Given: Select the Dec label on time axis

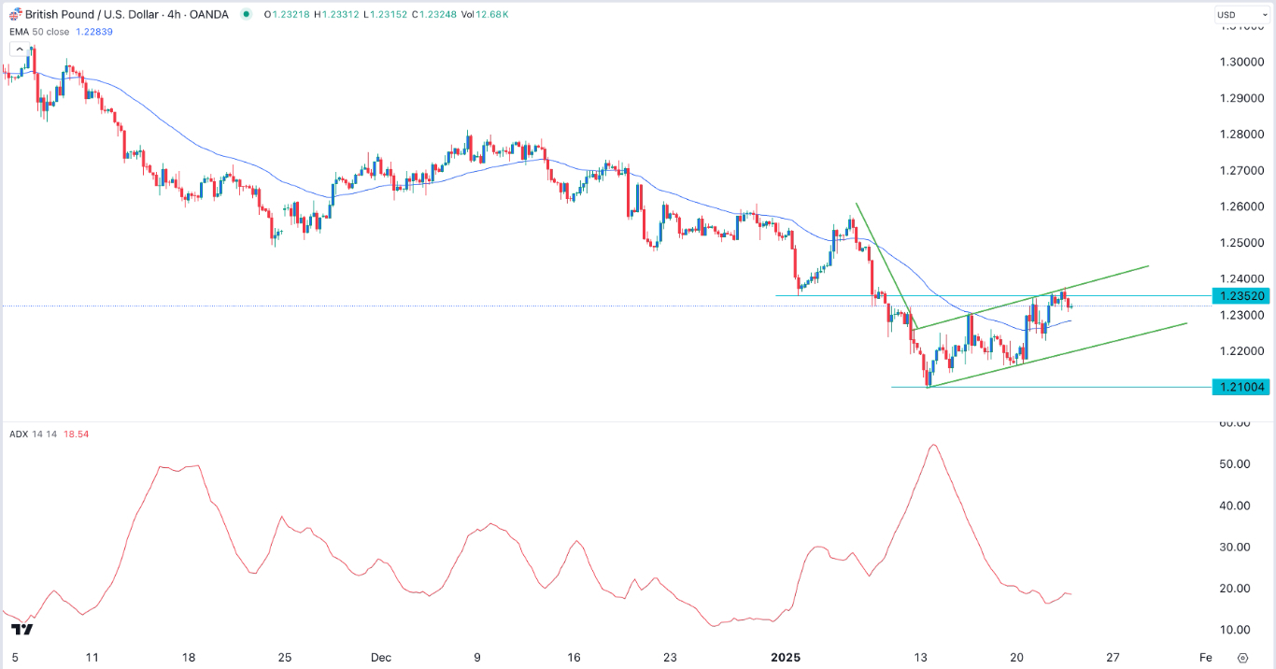Looking at the screenshot, I should click(x=379, y=657).
